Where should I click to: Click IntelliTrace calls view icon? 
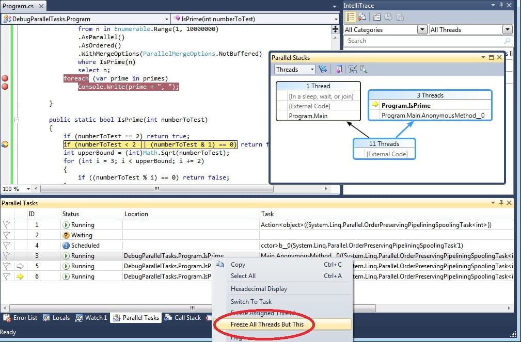tap(362, 17)
